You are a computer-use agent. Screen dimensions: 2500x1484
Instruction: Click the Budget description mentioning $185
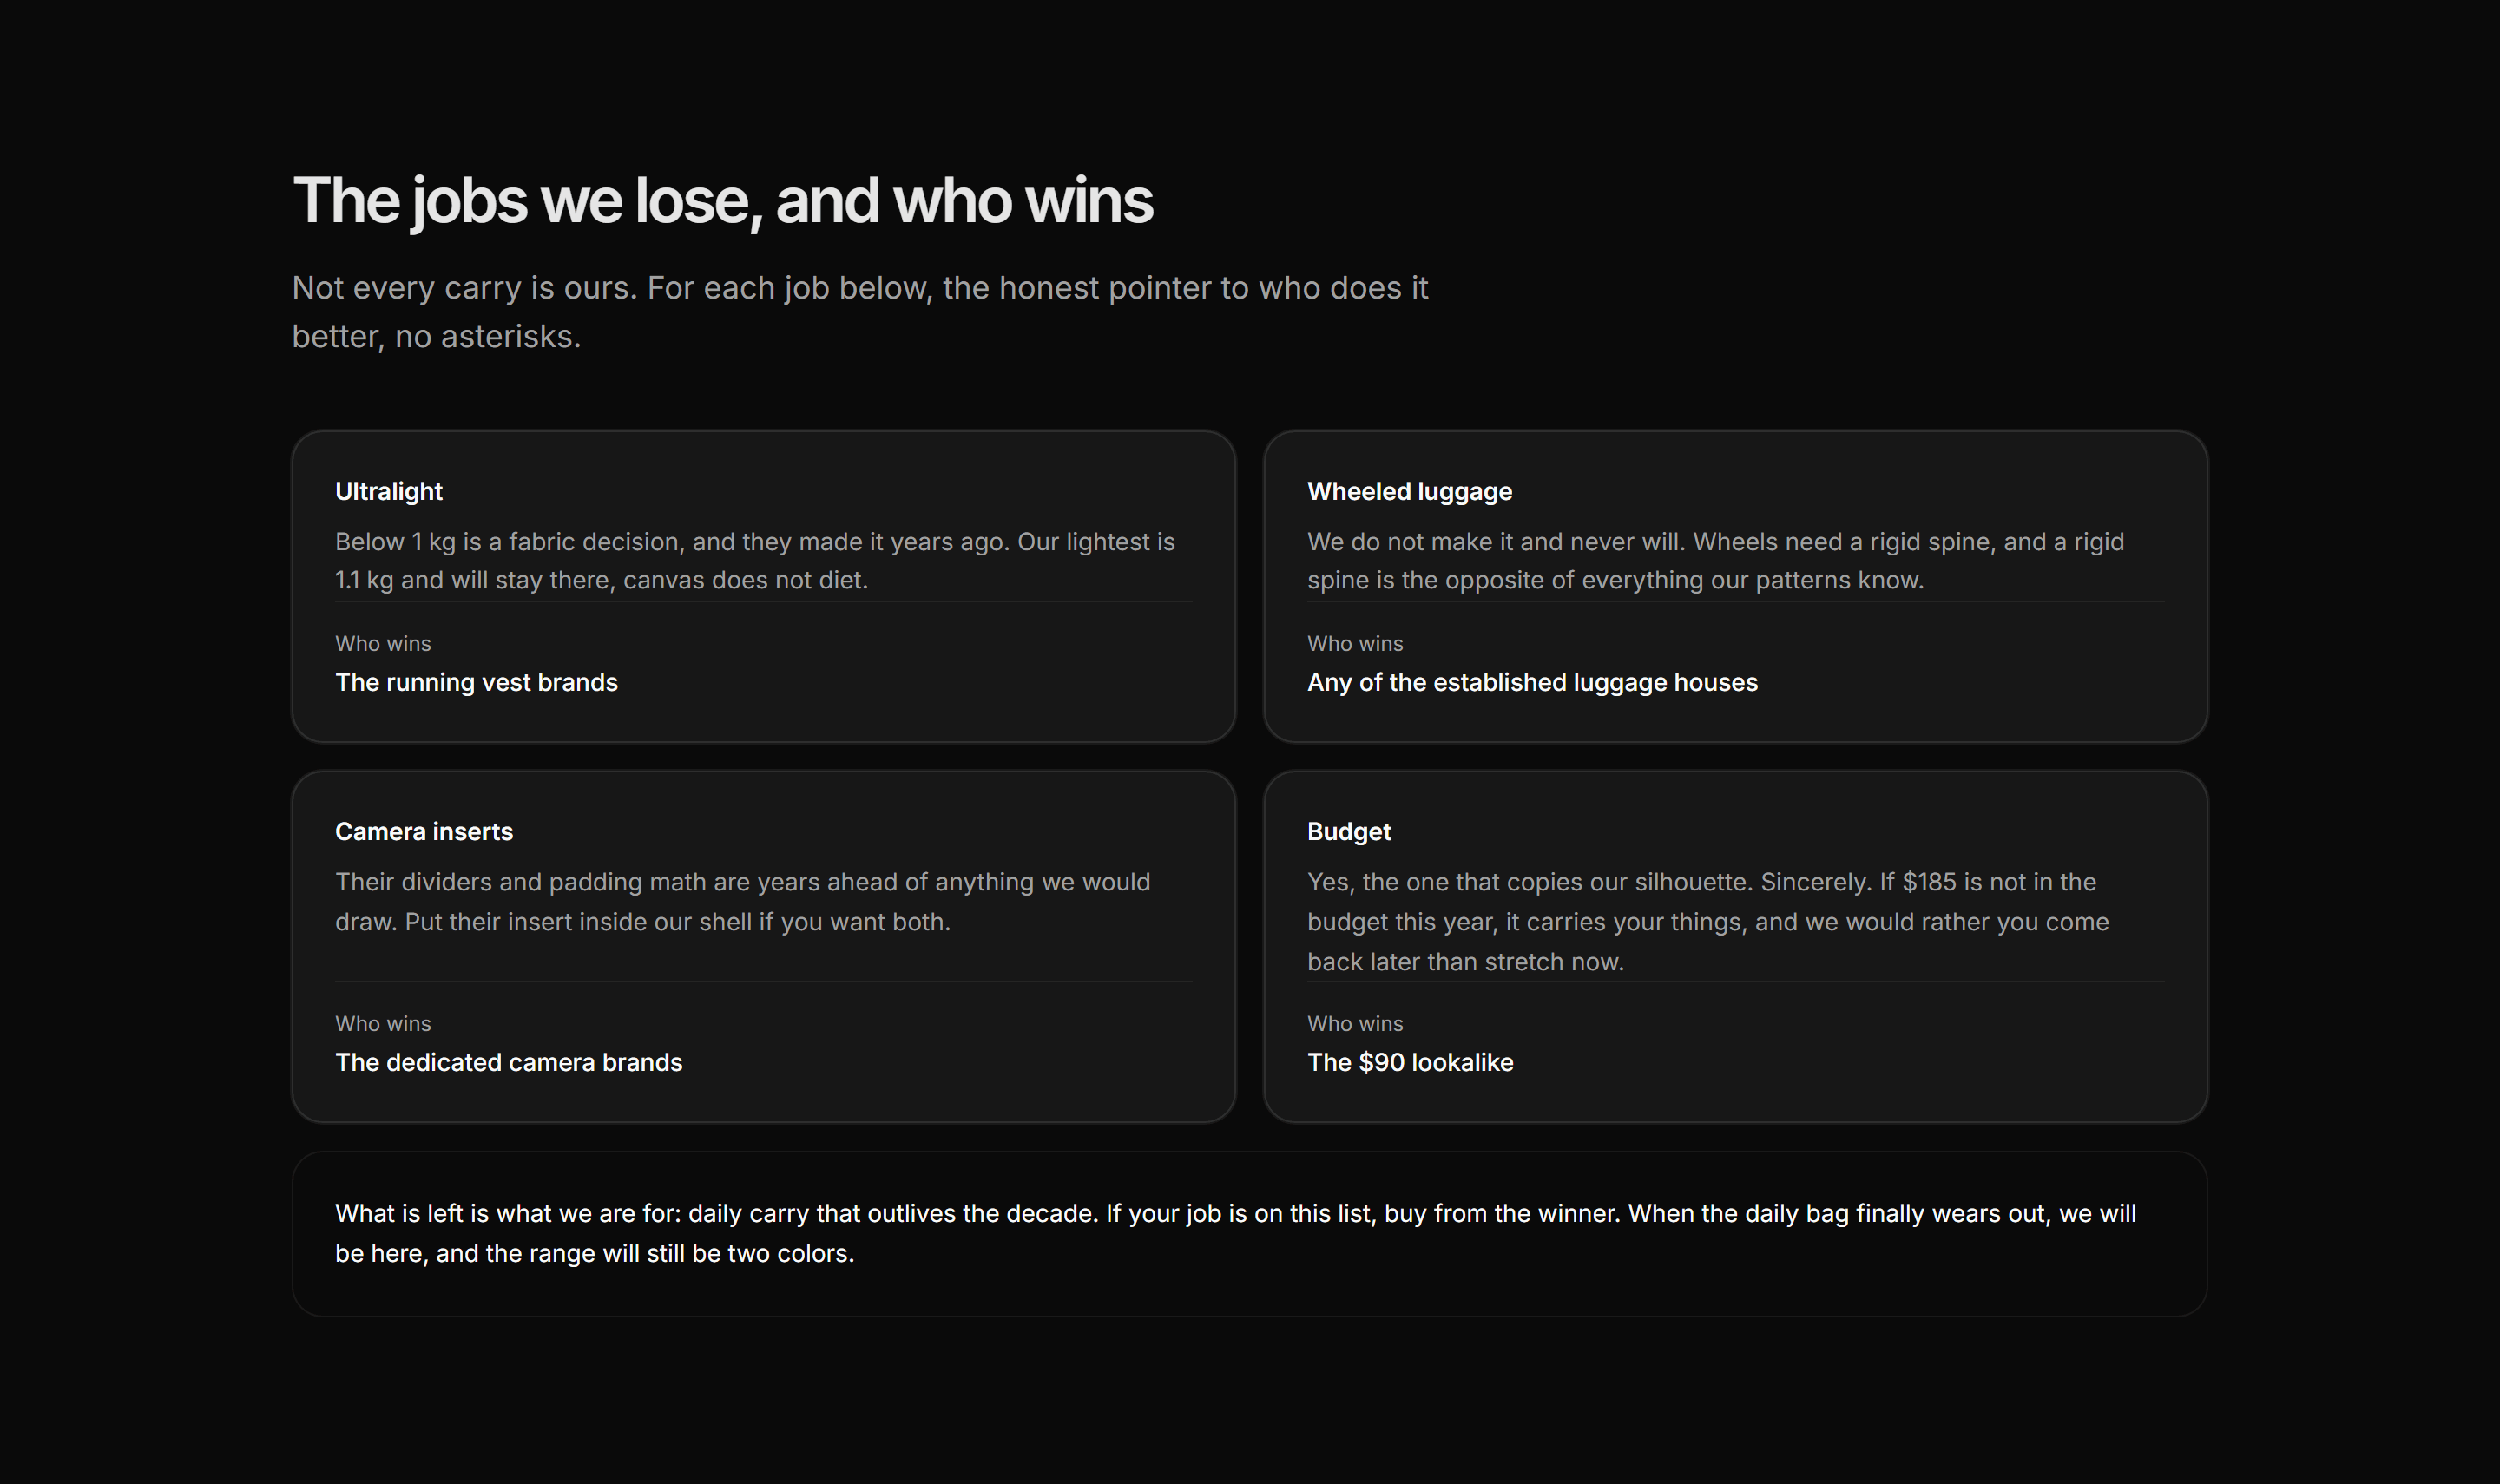point(1708,921)
